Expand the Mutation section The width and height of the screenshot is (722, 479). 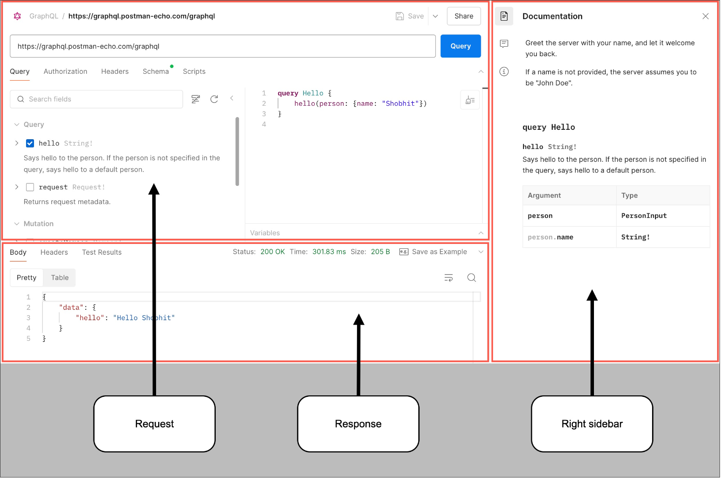17,224
